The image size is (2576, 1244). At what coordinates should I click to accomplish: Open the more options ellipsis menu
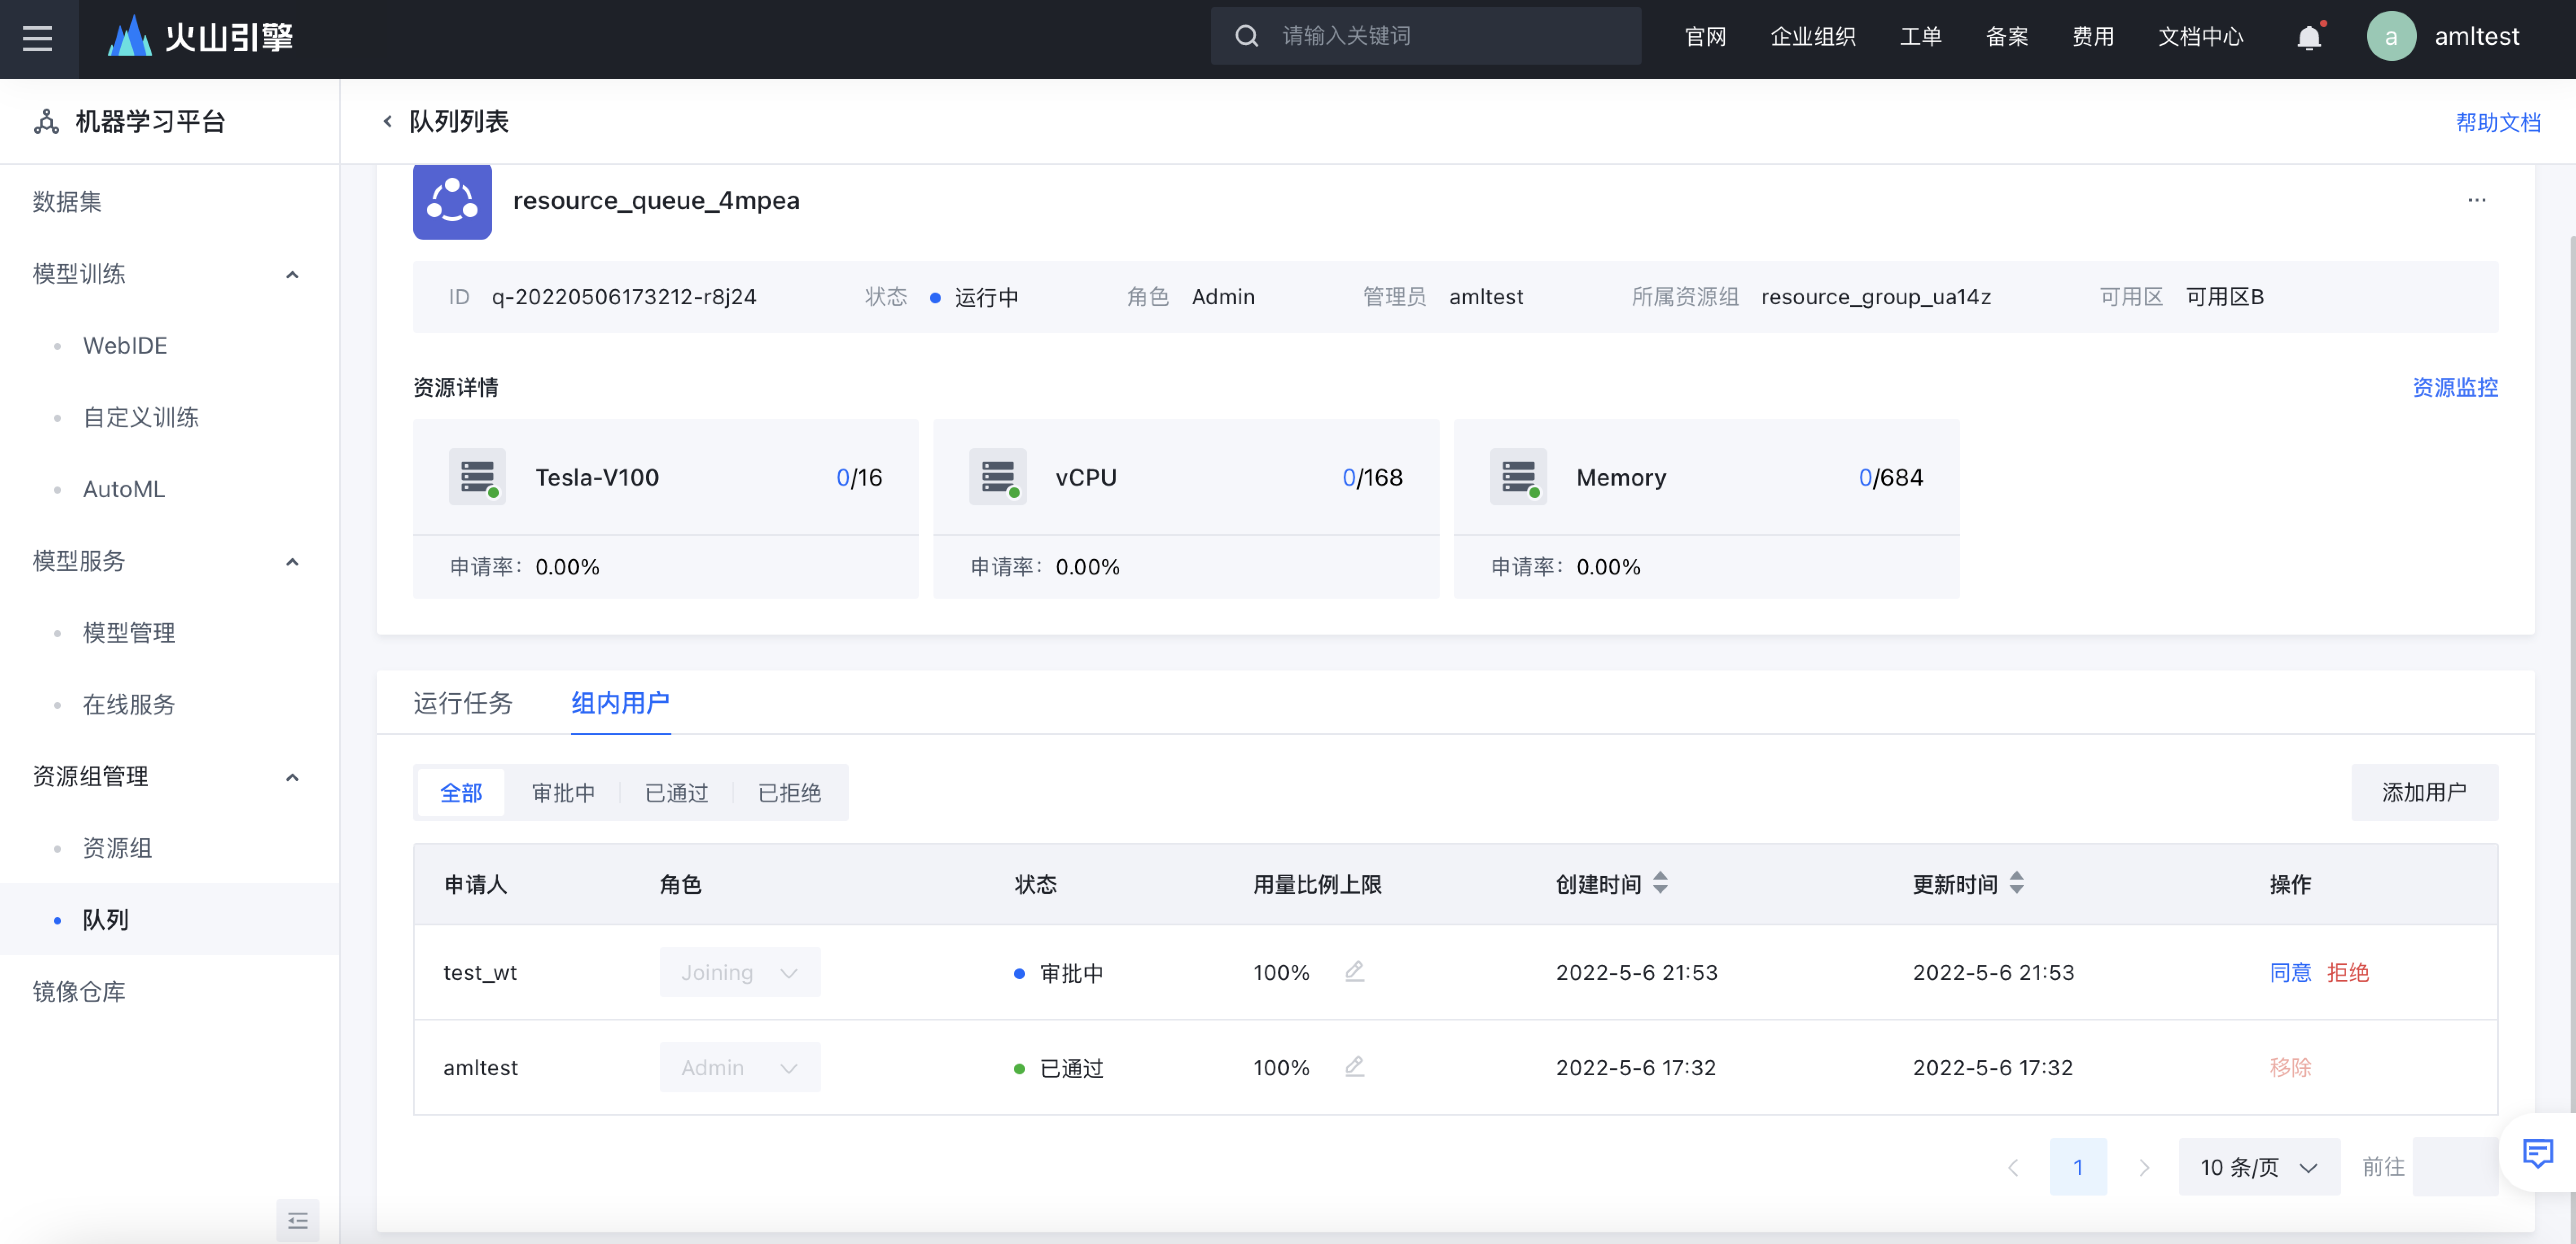tap(2476, 200)
